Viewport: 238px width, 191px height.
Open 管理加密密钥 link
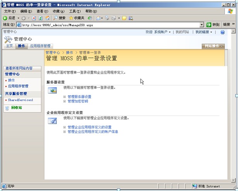(78, 101)
